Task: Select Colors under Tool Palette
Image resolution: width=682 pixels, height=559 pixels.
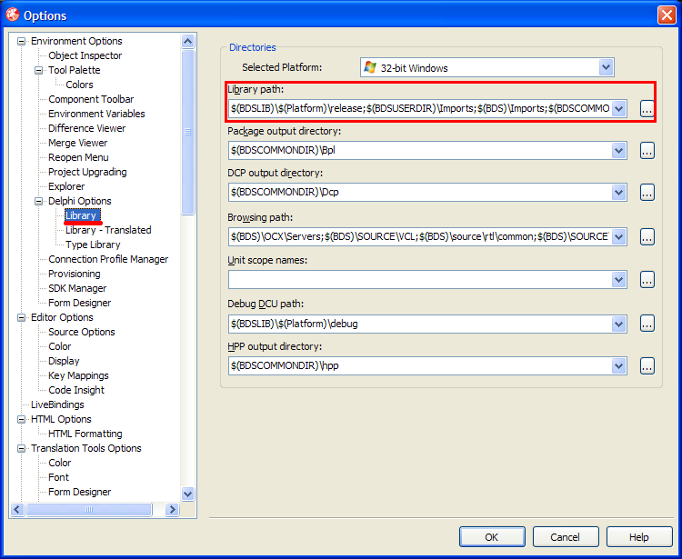Action: 79,85
